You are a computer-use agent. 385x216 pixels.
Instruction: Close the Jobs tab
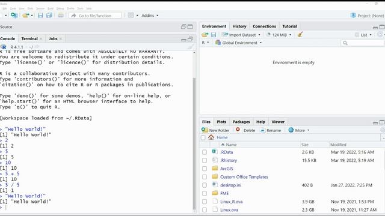point(61,38)
